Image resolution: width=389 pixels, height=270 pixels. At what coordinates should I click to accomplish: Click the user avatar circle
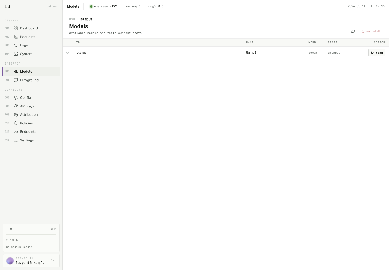coord(10,261)
